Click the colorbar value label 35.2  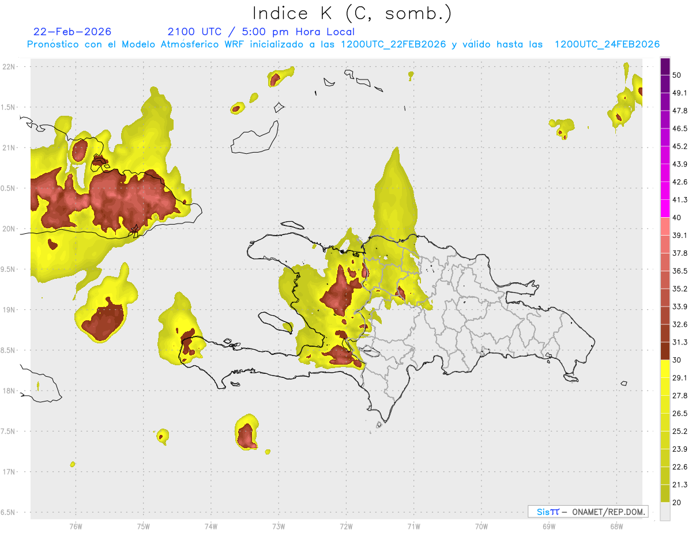pyautogui.click(x=680, y=289)
